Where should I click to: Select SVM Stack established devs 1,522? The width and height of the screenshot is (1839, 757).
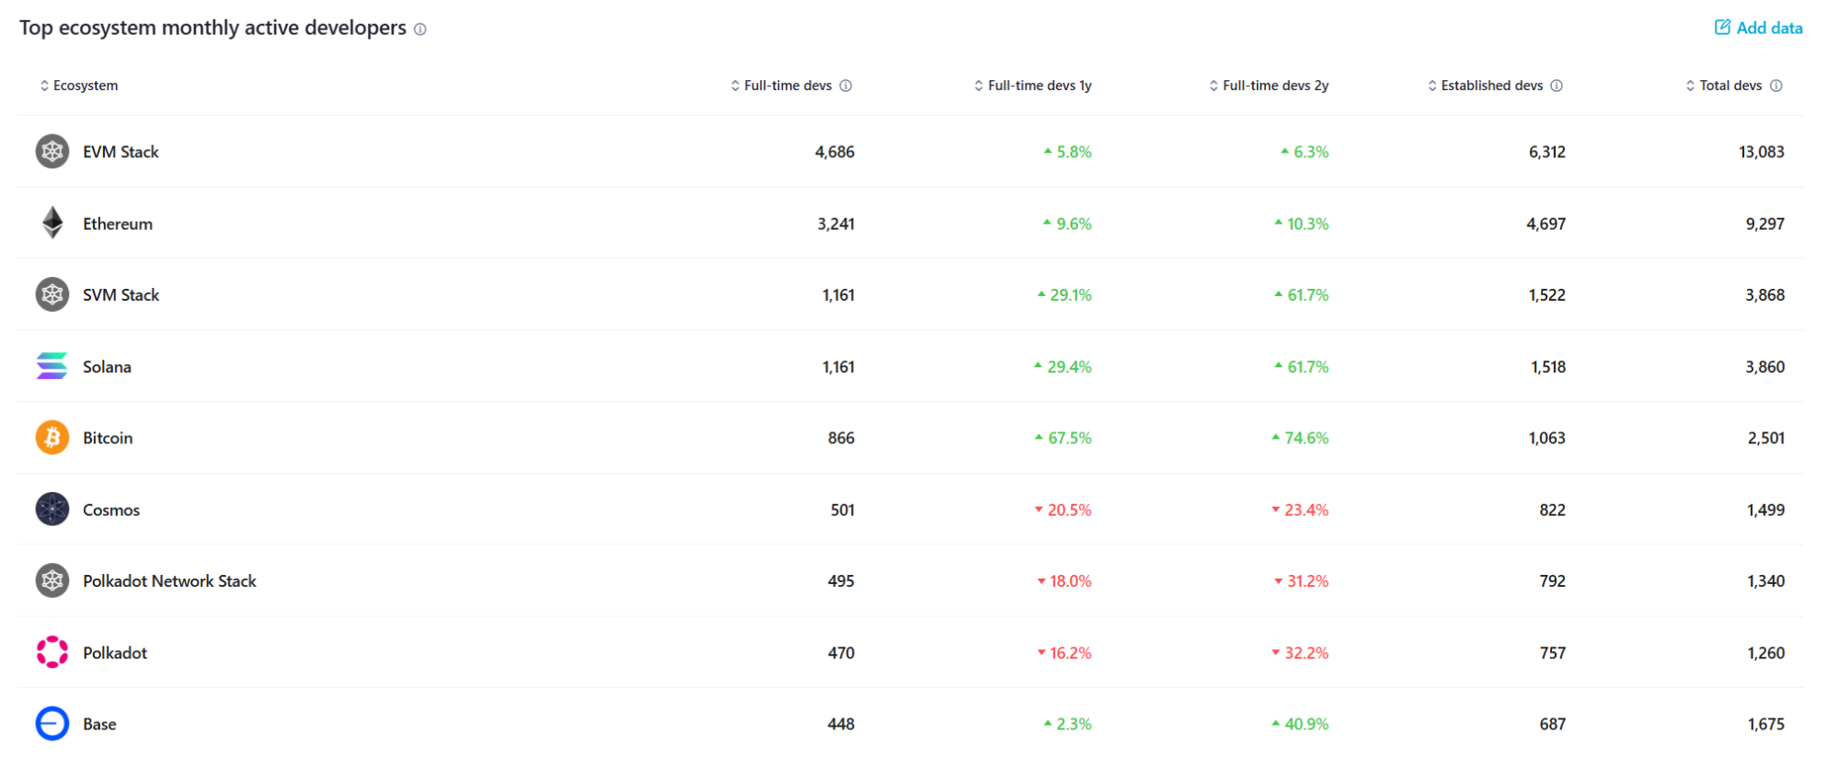coord(1547,295)
